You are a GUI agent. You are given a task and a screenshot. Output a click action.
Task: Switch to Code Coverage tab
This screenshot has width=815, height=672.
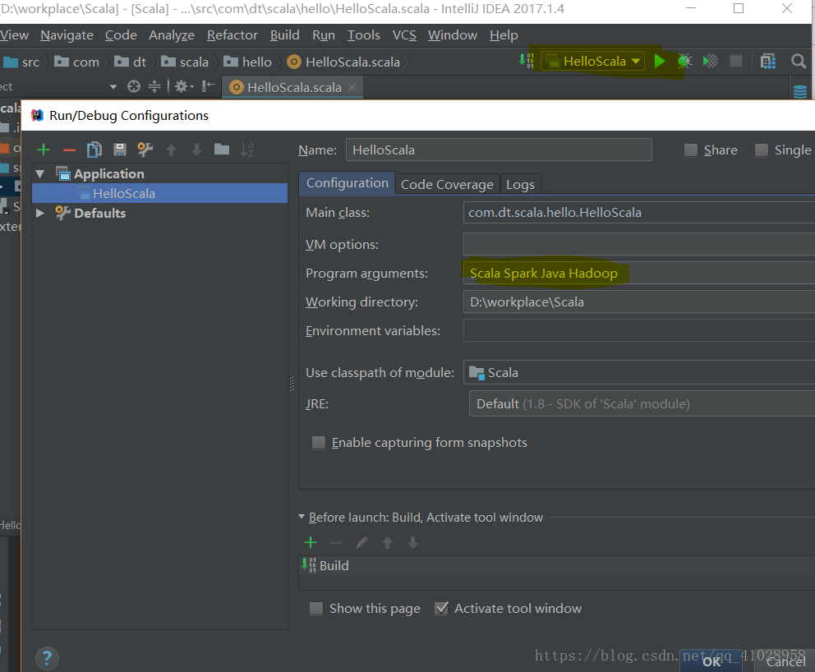click(x=447, y=185)
